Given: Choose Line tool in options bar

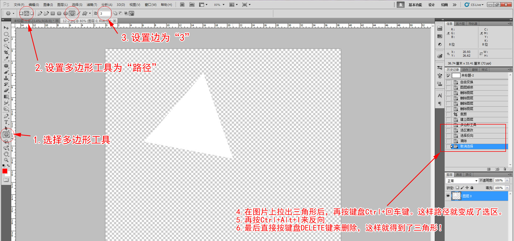Looking at the screenshot, I should pyautogui.click(x=78, y=13).
